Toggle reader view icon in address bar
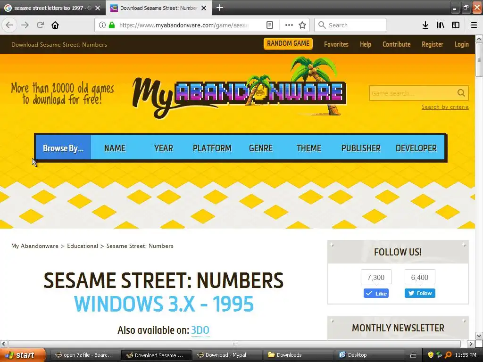 click(269, 25)
